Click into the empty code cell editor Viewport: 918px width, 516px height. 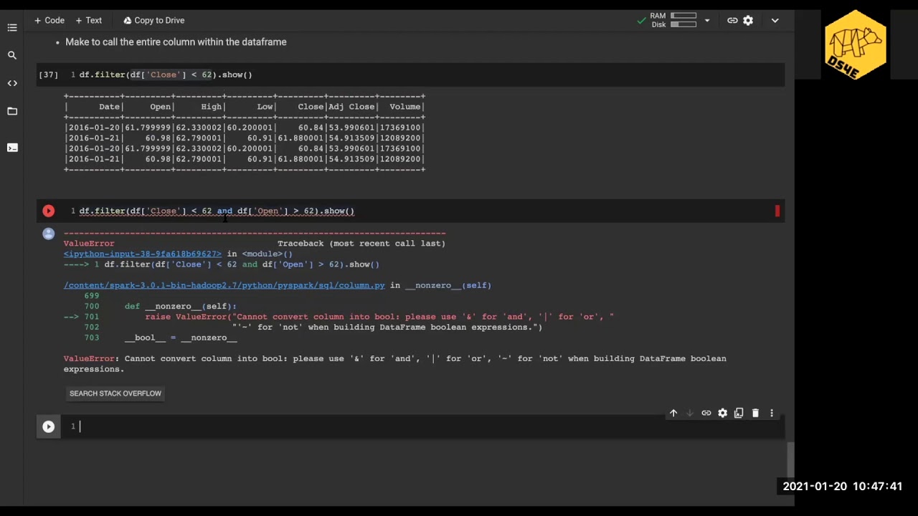[x=430, y=426]
